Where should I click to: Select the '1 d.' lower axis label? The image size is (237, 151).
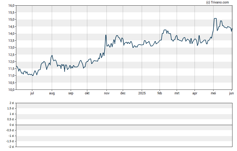[12, 114]
